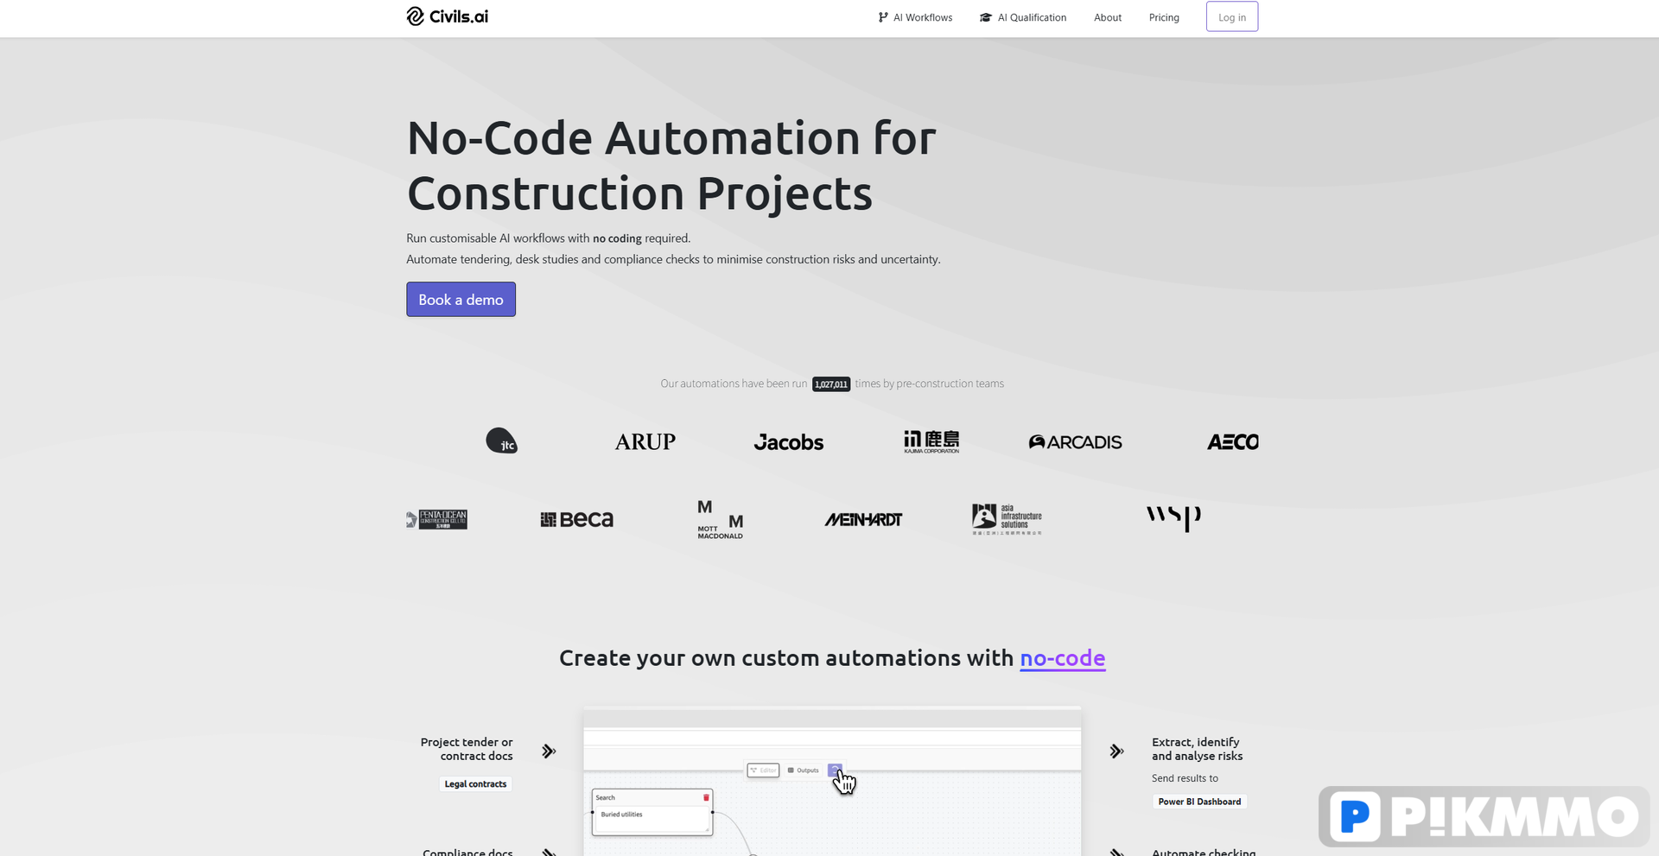Click the Buried utilities search field
The image size is (1659, 856).
pos(652,818)
